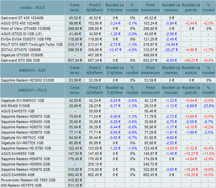Viewport: 216px width, 188px height.
Task: Click Gainward GTX 590 3GB product name
Action: (x=20, y=60)
